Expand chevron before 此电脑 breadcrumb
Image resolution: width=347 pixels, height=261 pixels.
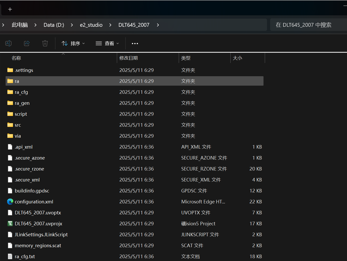click(x=3, y=25)
